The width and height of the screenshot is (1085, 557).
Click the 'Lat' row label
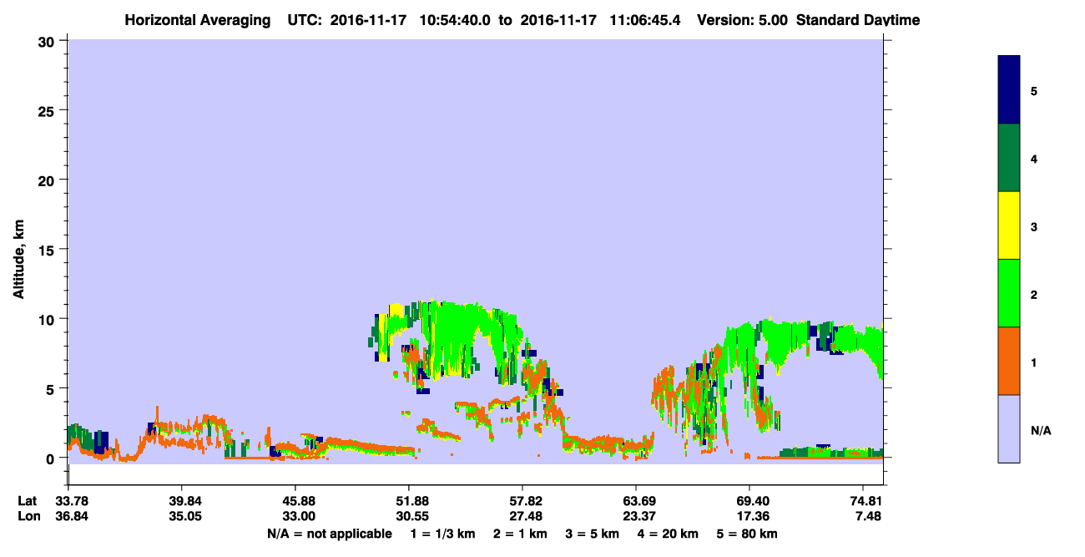[27, 501]
